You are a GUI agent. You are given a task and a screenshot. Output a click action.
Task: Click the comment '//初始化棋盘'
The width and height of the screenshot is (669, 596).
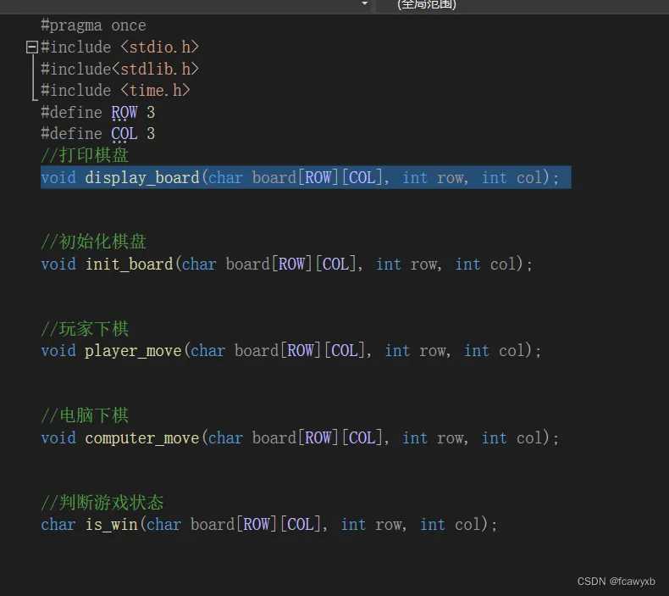click(x=93, y=242)
